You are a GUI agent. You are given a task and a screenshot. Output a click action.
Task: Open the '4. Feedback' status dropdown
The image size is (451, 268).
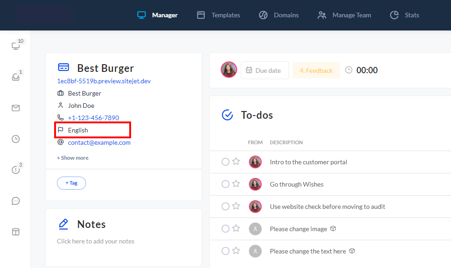point(316,70)
